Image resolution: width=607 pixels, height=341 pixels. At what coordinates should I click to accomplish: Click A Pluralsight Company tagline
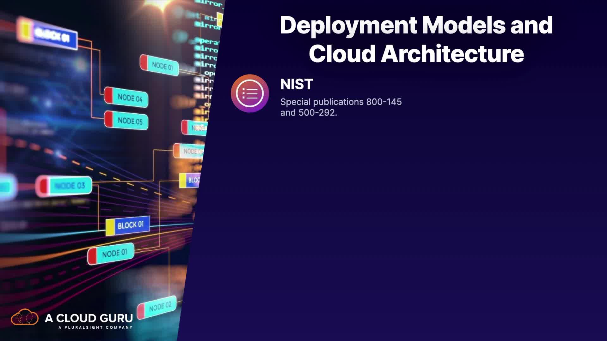pos(95,327)
